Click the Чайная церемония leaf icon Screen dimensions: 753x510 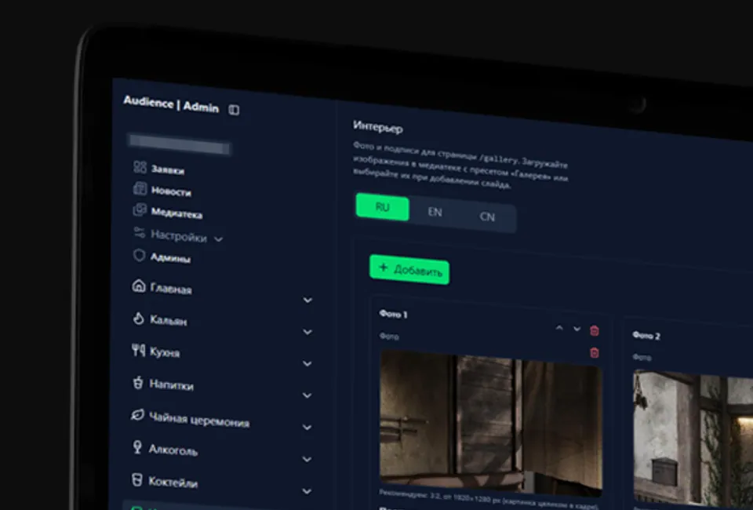click(x=137, y=415)
